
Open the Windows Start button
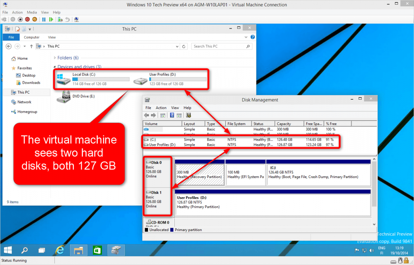pyautogui.click(x=8, y=250)
